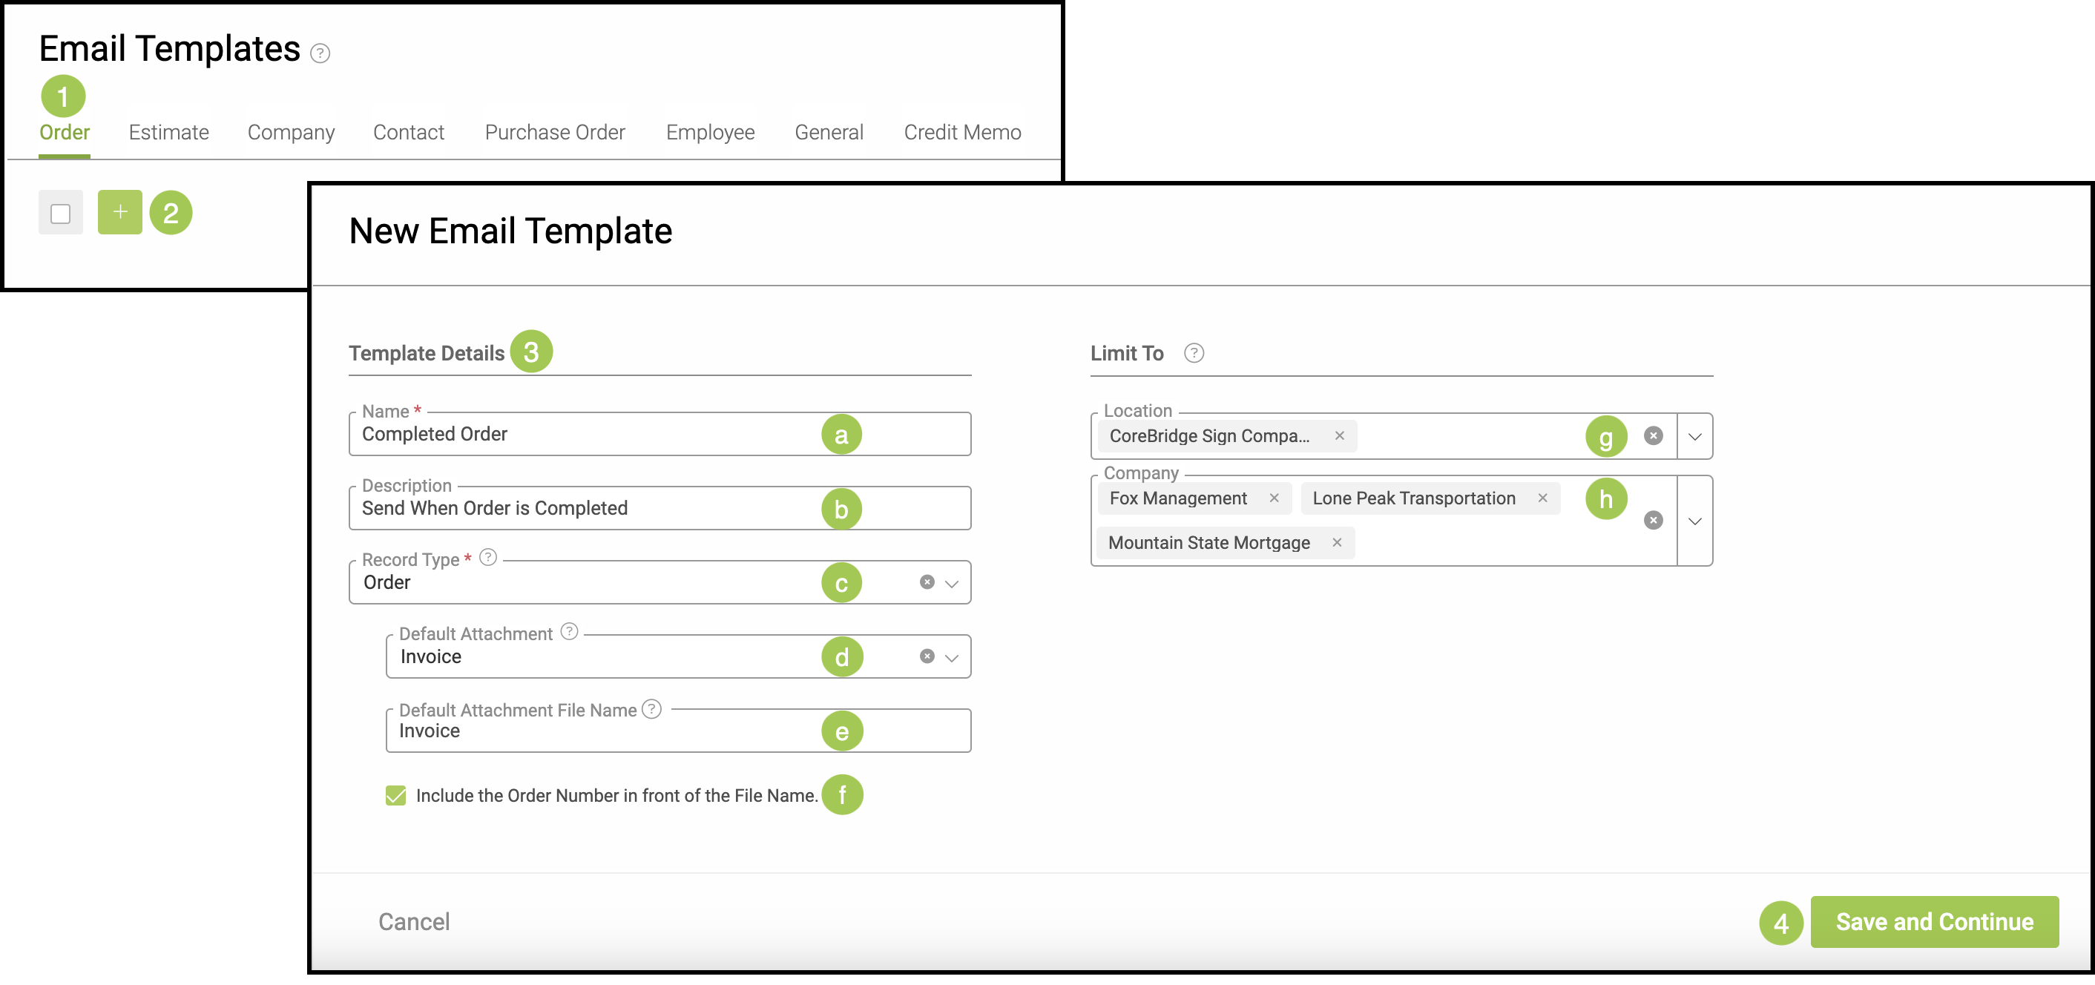The width and height of the screenshot is (2095, 985).
Task: Click Save and Continue button
Action: [1934, 921]
